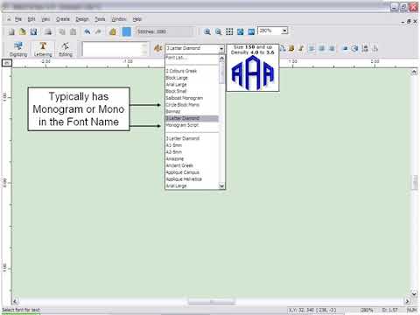
Task: Click the New document icon
Action: pyautogui.click(x=11, y=31)
